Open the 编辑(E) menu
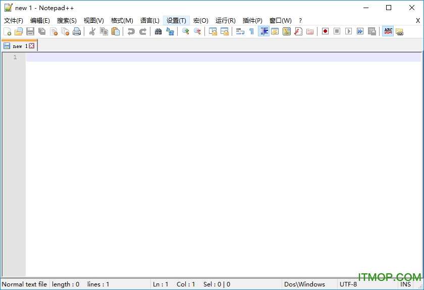The width and height of the screenshot is (424, 290). pyautogui.click(x=40, y=21)
